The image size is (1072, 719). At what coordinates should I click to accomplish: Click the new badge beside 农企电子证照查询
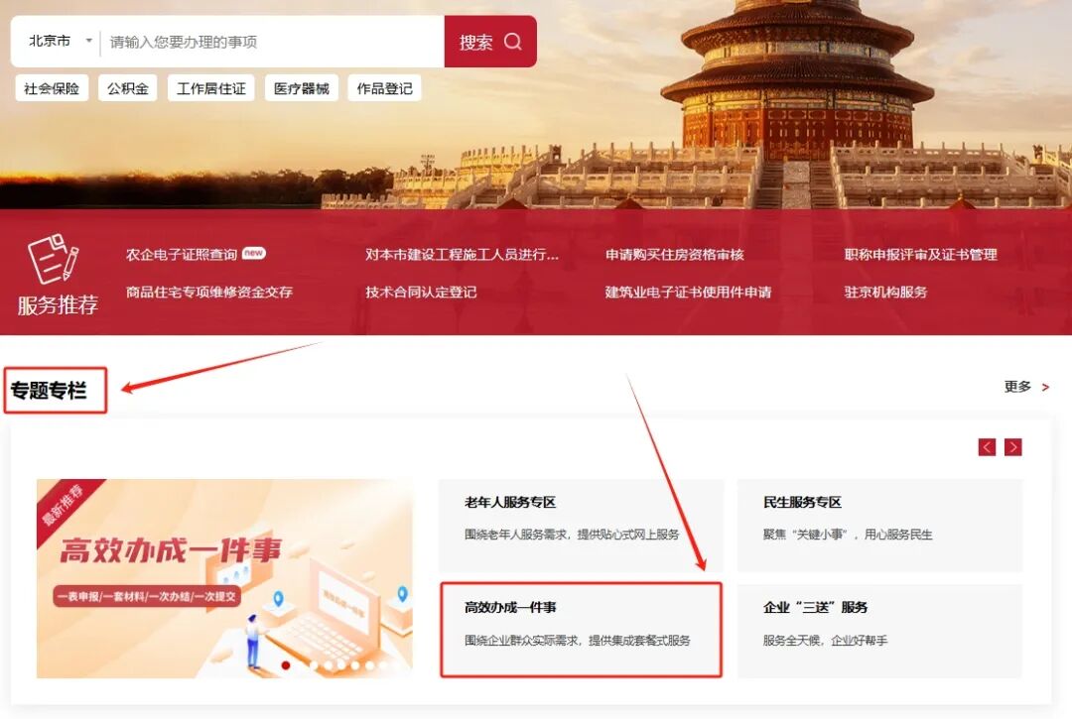[x=254, y=253]
